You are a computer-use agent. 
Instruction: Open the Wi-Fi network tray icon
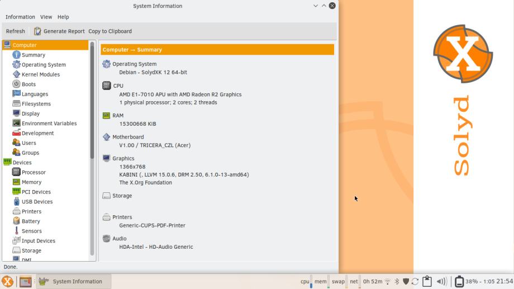pyautogui.click(x=388, y=282)
